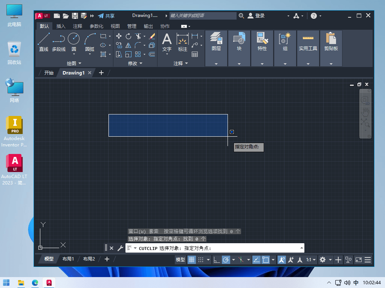Click the Explode tool icon
The image size is (385, 288).
pos(152,45)
